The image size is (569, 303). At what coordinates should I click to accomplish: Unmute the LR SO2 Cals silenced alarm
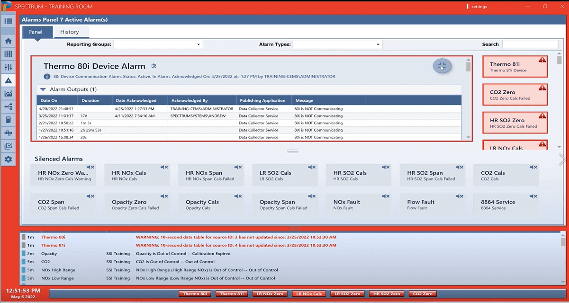(x=312, y=167)
